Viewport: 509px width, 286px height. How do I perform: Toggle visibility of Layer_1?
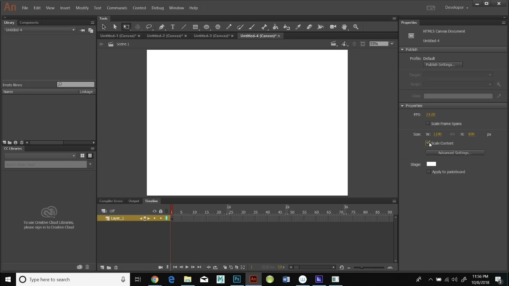(x=155, y=218)
